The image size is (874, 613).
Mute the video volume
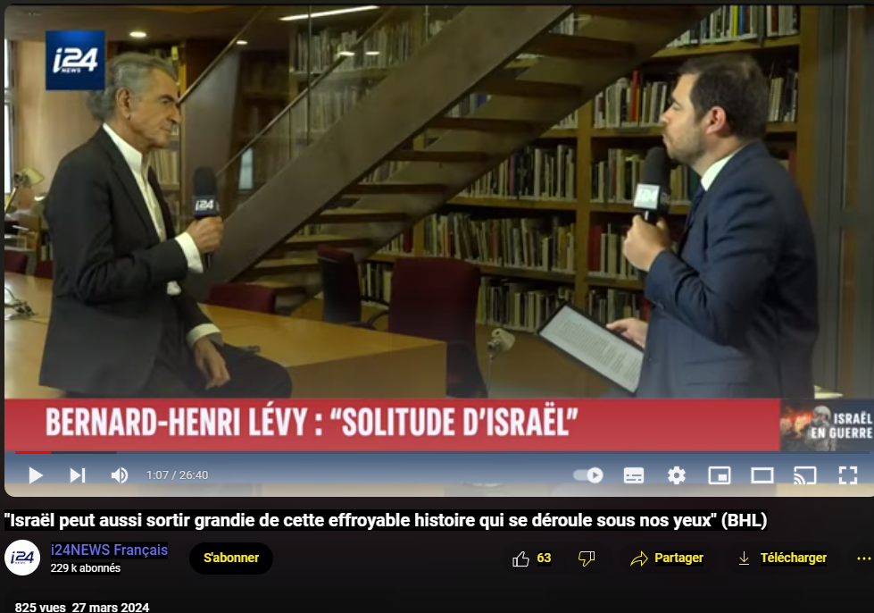pos(120,475)
